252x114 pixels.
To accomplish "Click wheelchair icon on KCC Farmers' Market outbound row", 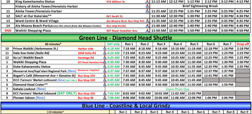I will (x=105, y=80).
